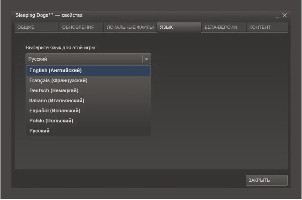Go to the ЛОКАЛЬНЫЕ ФАЙЛЫ tab
302x200 pixels.
[x=130, y=27]
